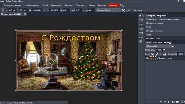This screenshot has width=185, height=104.
Task: Switch to the Каналы tab
Action: point(158,43)
